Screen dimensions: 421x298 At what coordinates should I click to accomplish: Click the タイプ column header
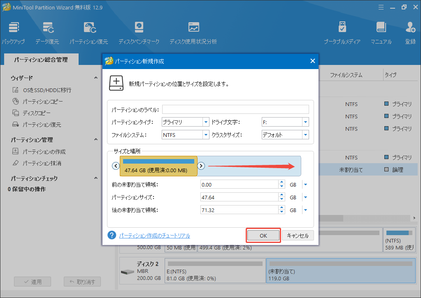coord(391,75)
